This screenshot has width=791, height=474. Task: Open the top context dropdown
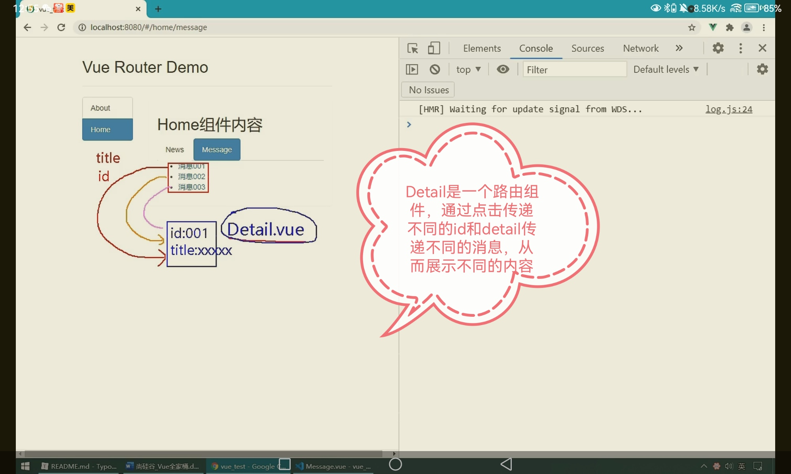[x=468, y=70]
